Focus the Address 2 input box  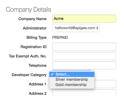click(84, 92)
